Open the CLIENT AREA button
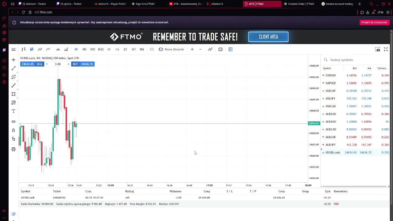 click(268, 37)
